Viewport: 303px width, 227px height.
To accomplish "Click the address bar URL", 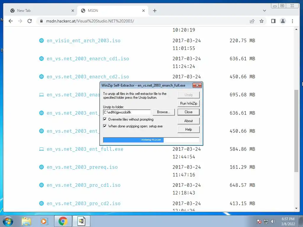I will click(90, 21).
